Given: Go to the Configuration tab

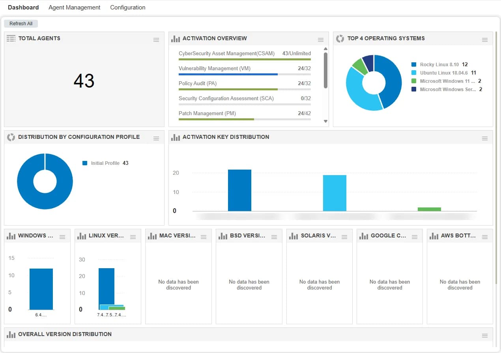Looking at the screenshot, I should pyautogui.click(x=128, y=7).
